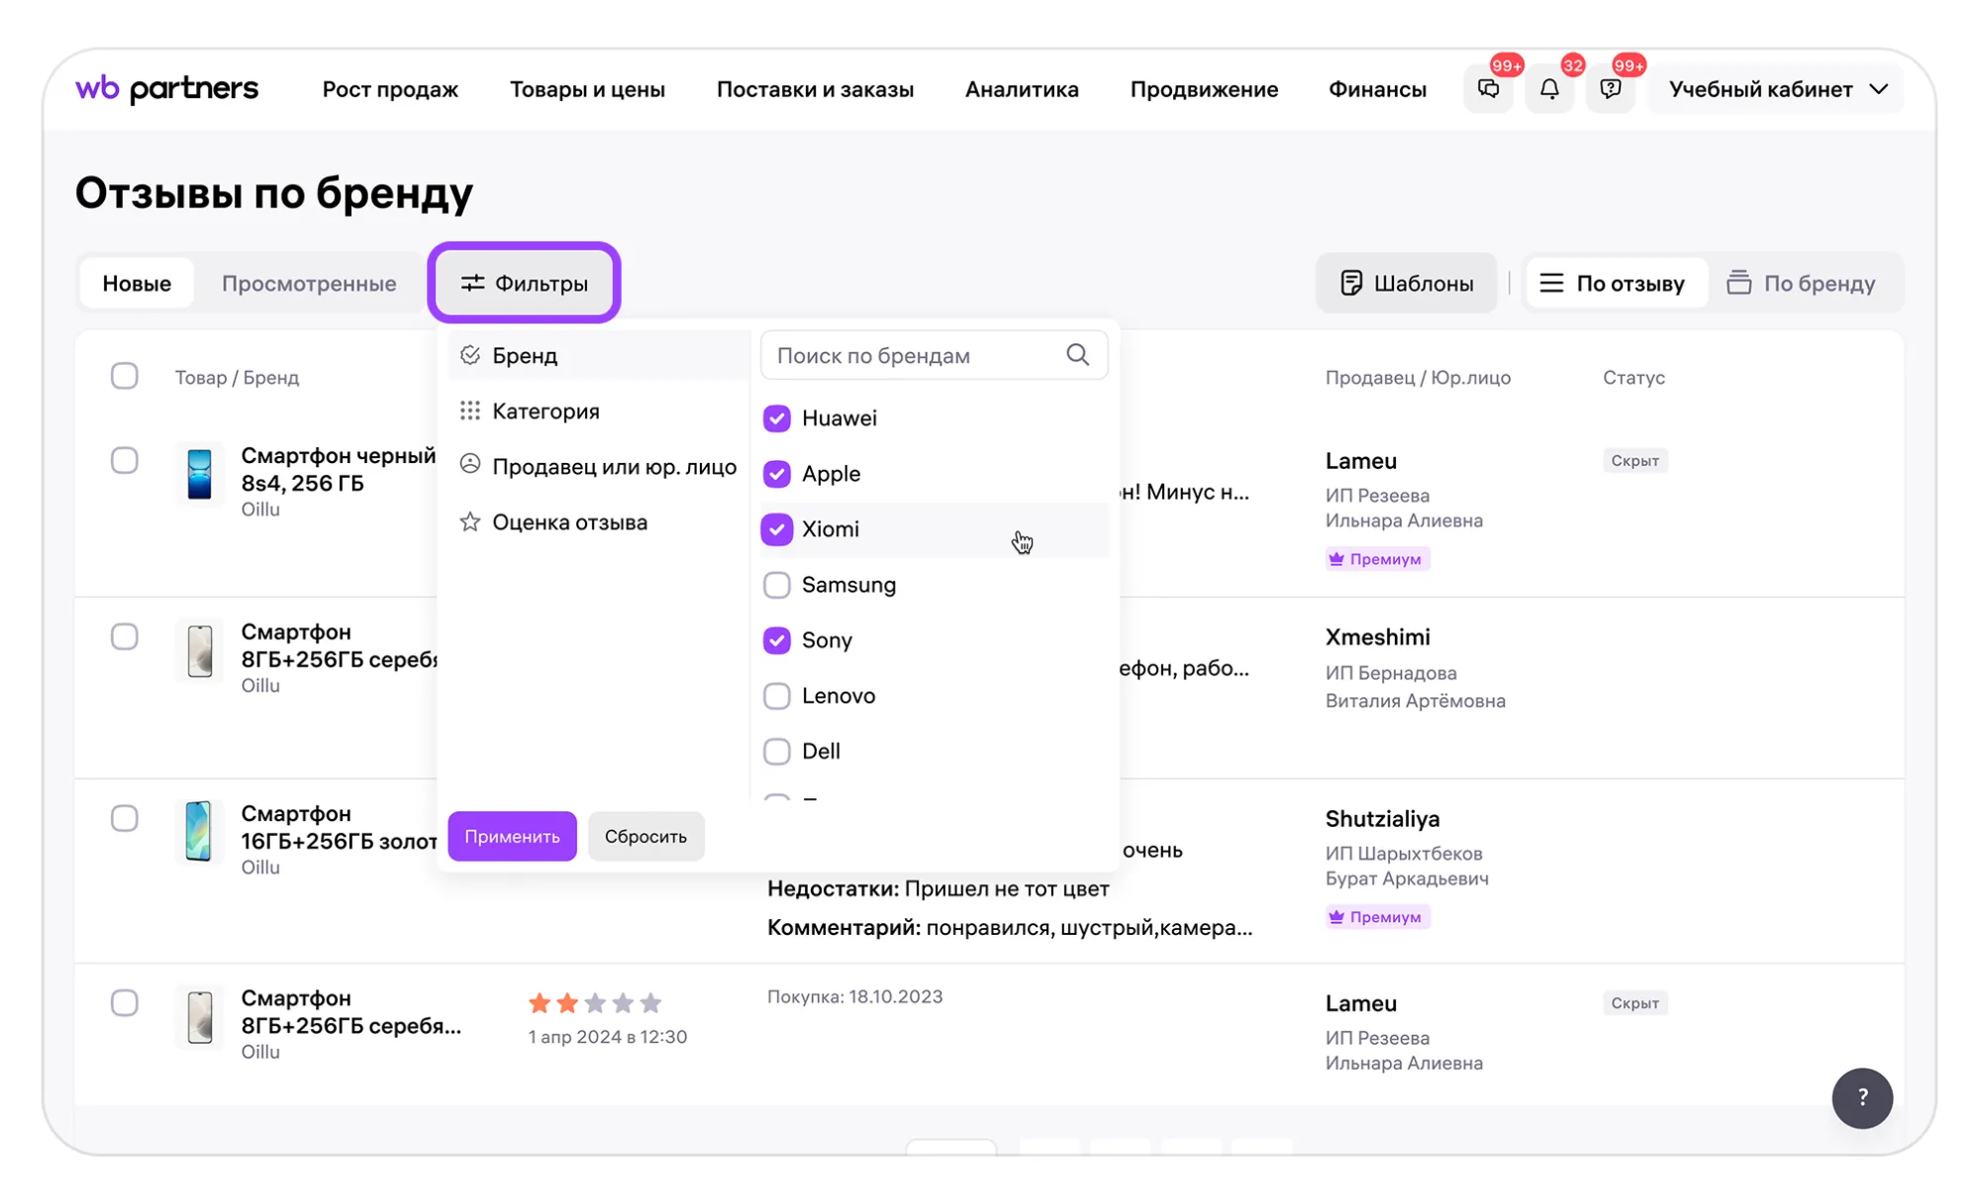Screen dimensions: 1979x1204
Task: Click the phone thumbnail for Смартфон черный 8s4
Action: (x=199, y=474)
